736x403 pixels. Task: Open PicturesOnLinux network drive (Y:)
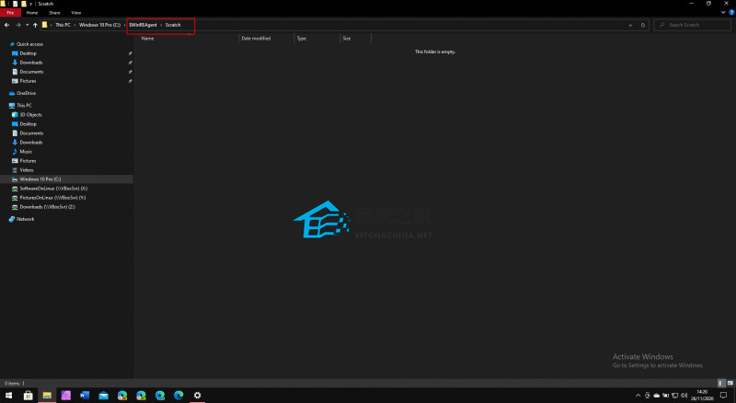(x=52, y=198)
